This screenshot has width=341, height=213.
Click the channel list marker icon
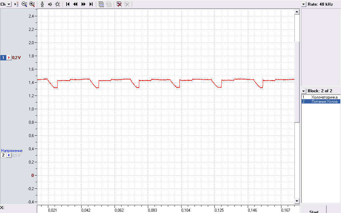(17, 4)
